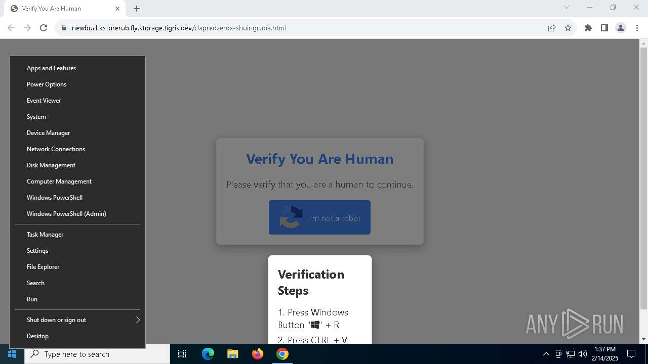648x364 pixels.
Task: Open File Explorer taskbar icon
Action: click(x=232, y=354)
